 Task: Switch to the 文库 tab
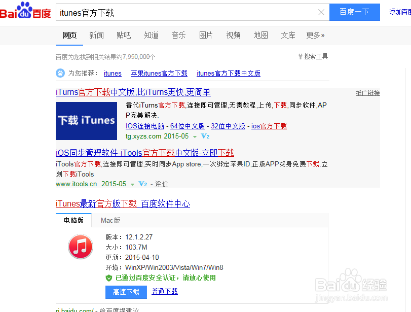(288, 35)
